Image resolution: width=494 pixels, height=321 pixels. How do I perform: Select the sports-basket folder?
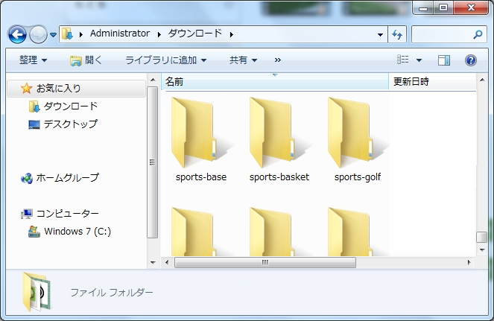[279, 140]
